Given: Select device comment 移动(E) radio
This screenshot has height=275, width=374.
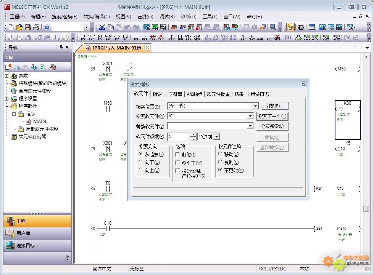Looking at the screenshot, I should point(220,154).
